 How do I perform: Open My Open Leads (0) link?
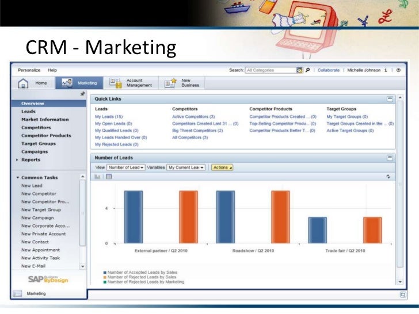coord(113,124)
